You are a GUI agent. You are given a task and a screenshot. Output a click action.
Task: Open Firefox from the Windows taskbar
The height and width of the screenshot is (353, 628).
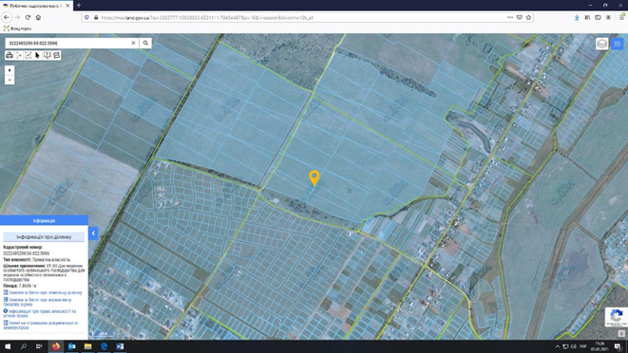(56, 346)
